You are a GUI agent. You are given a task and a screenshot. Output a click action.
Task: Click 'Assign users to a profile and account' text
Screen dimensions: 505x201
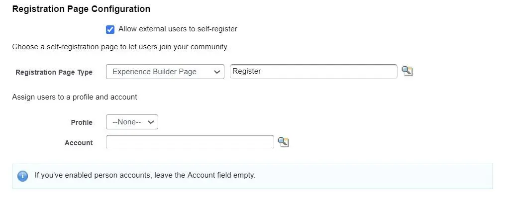(x=75, y=97)
